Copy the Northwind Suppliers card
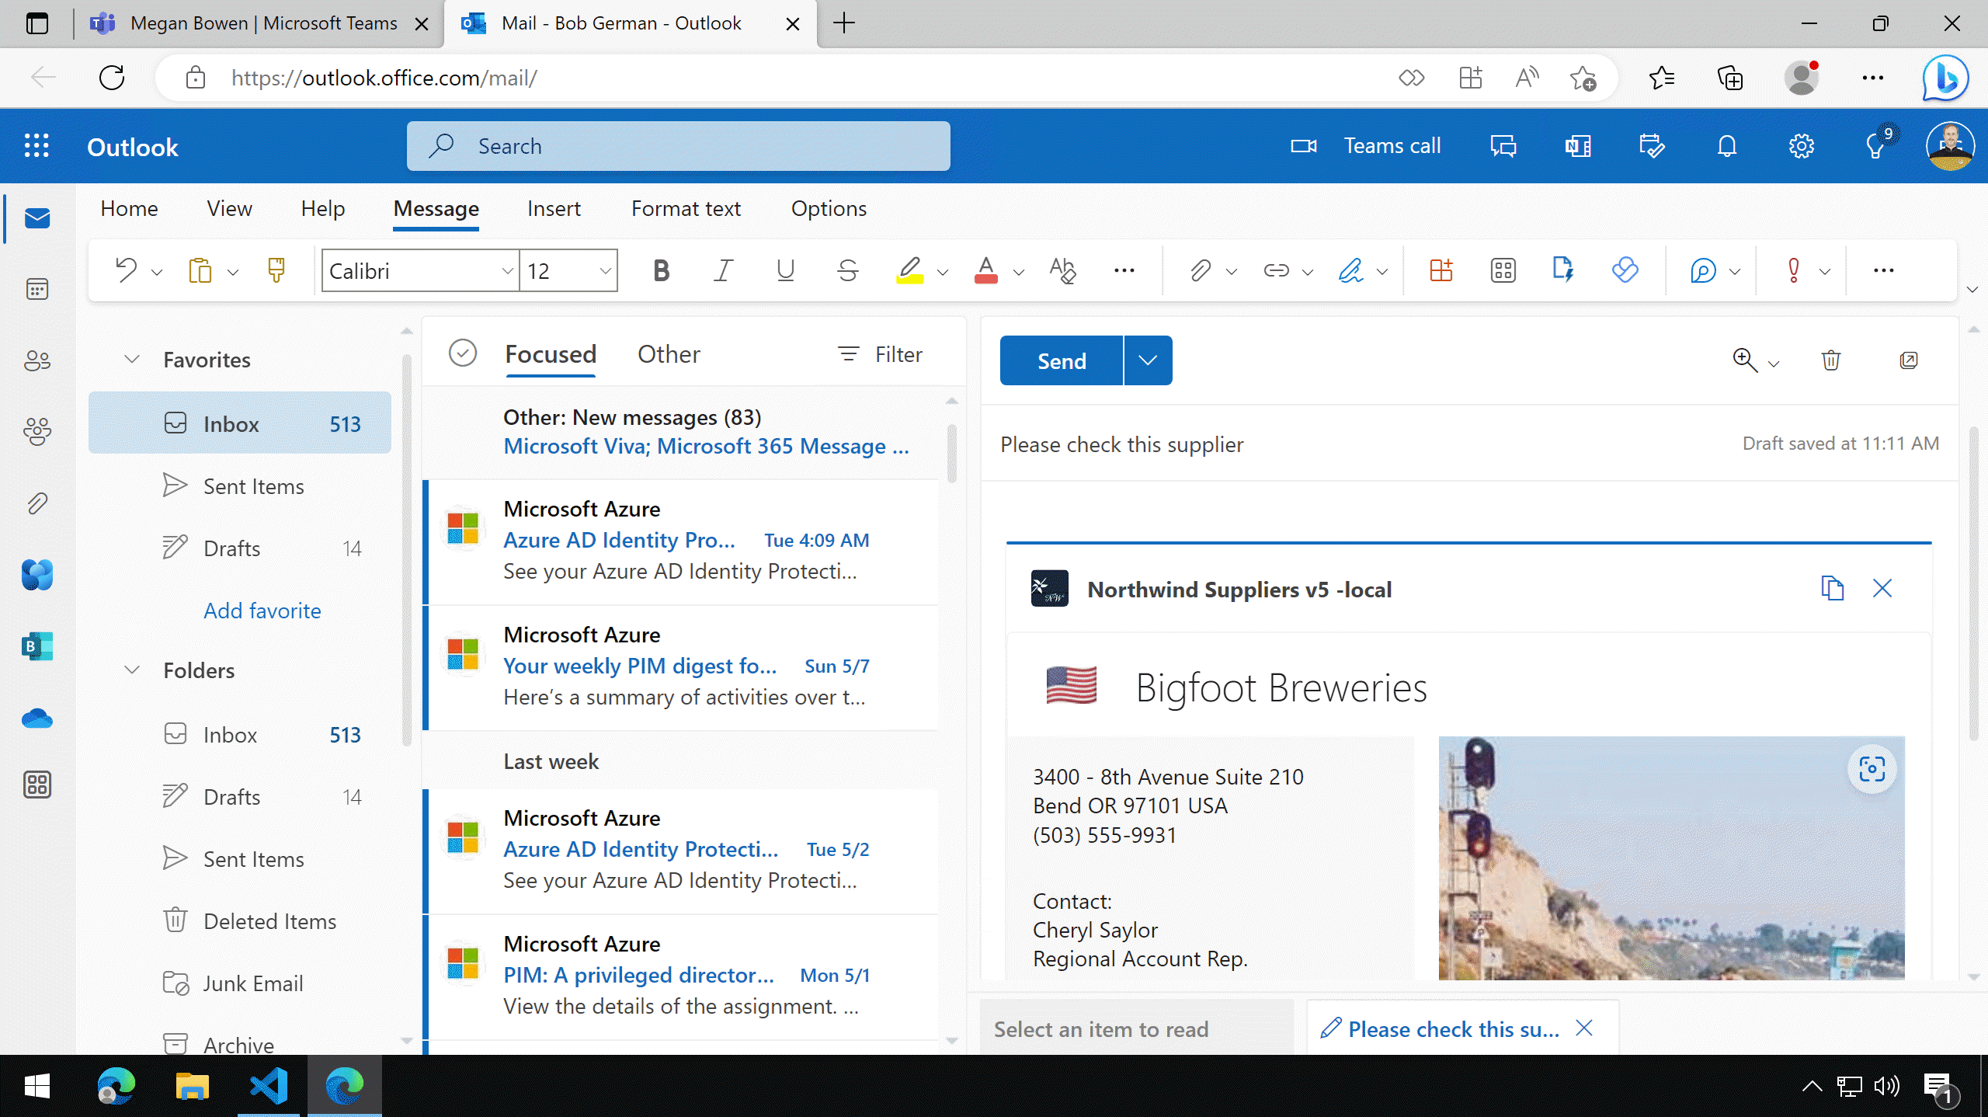 [x=1832, y=588]
